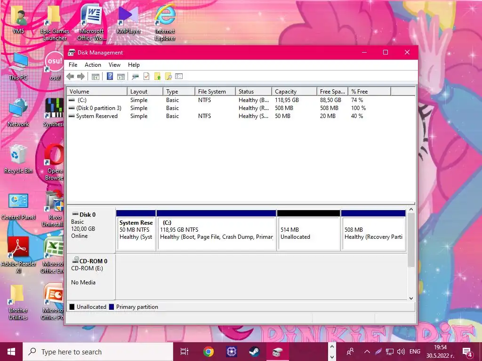This screenshot has height=361, width=482.
Task: Select Brother Utilities desktop shortcut
Action: tap(18, 302)
